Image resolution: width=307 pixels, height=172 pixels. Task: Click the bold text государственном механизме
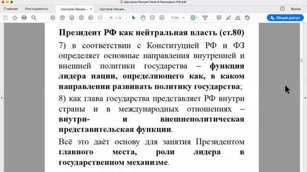(x=113, y=162)
